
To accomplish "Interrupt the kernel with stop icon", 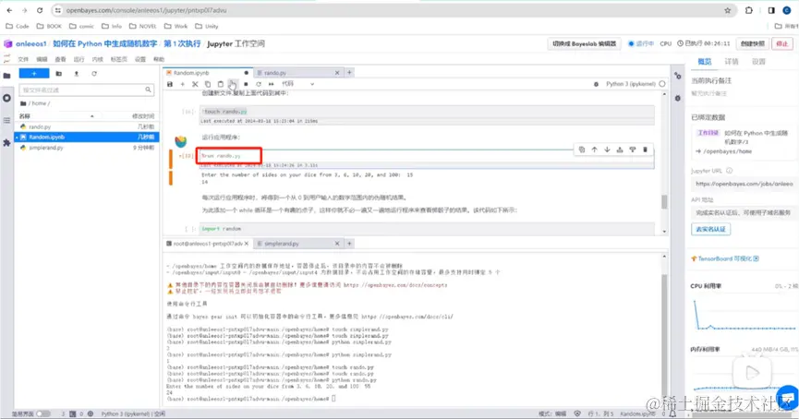I will (x=246, y=84).
